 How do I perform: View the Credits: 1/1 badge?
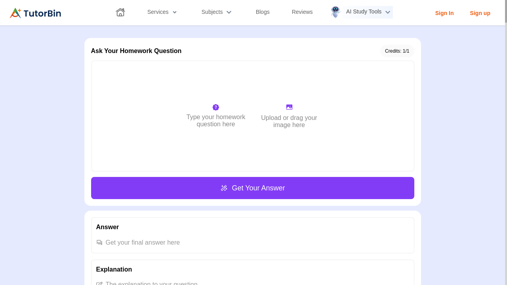397,51
